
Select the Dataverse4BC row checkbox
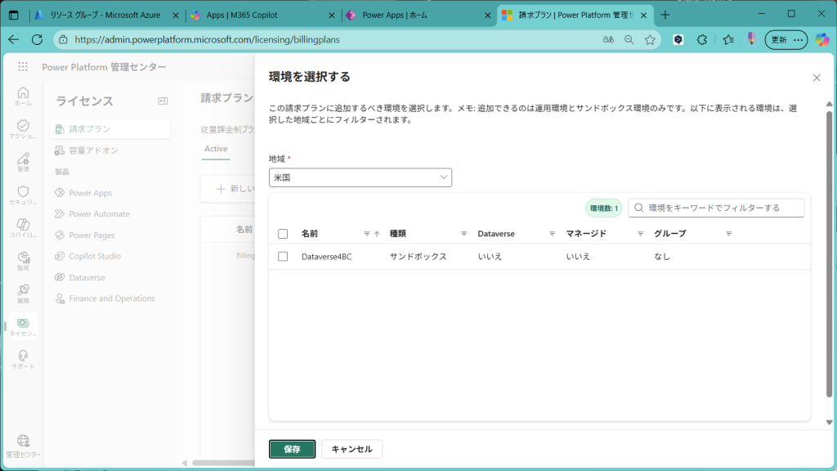283,257
